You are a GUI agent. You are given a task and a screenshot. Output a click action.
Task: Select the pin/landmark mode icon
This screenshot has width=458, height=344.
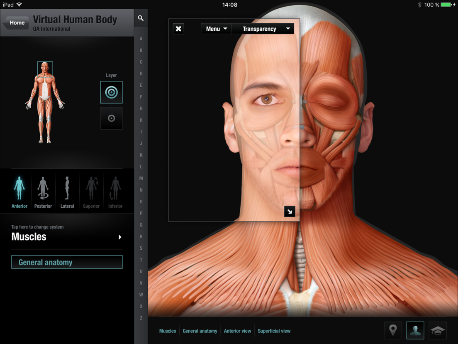click(x=392, y=330)
